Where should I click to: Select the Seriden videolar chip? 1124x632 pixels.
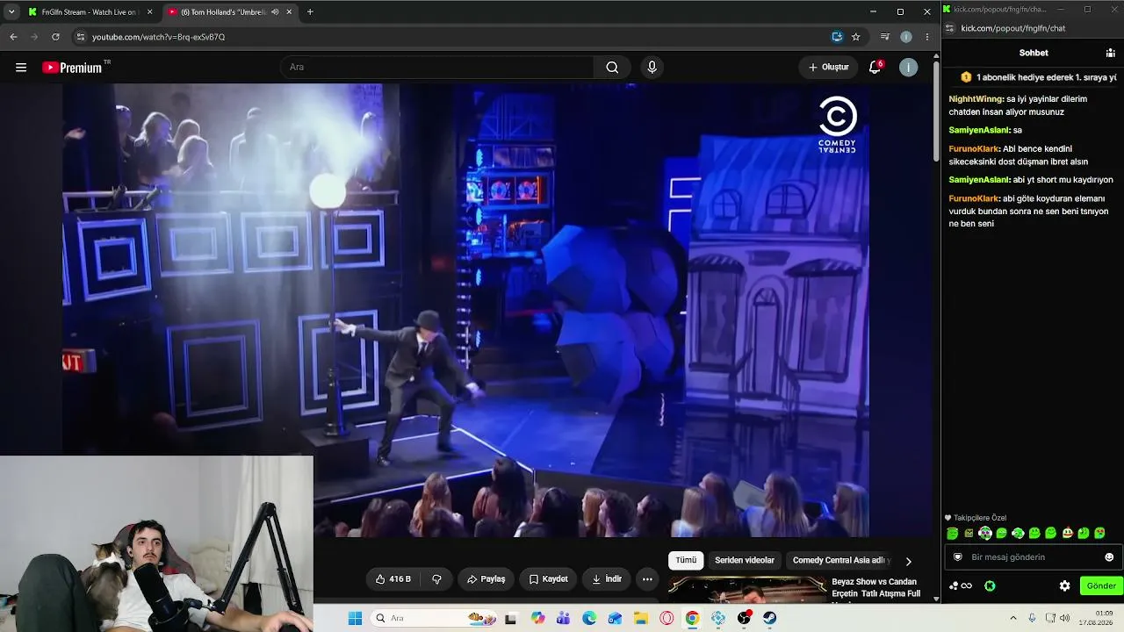(745, 560)
